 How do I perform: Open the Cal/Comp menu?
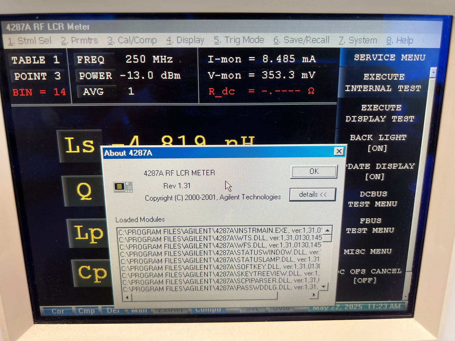[x=132, y=41]
